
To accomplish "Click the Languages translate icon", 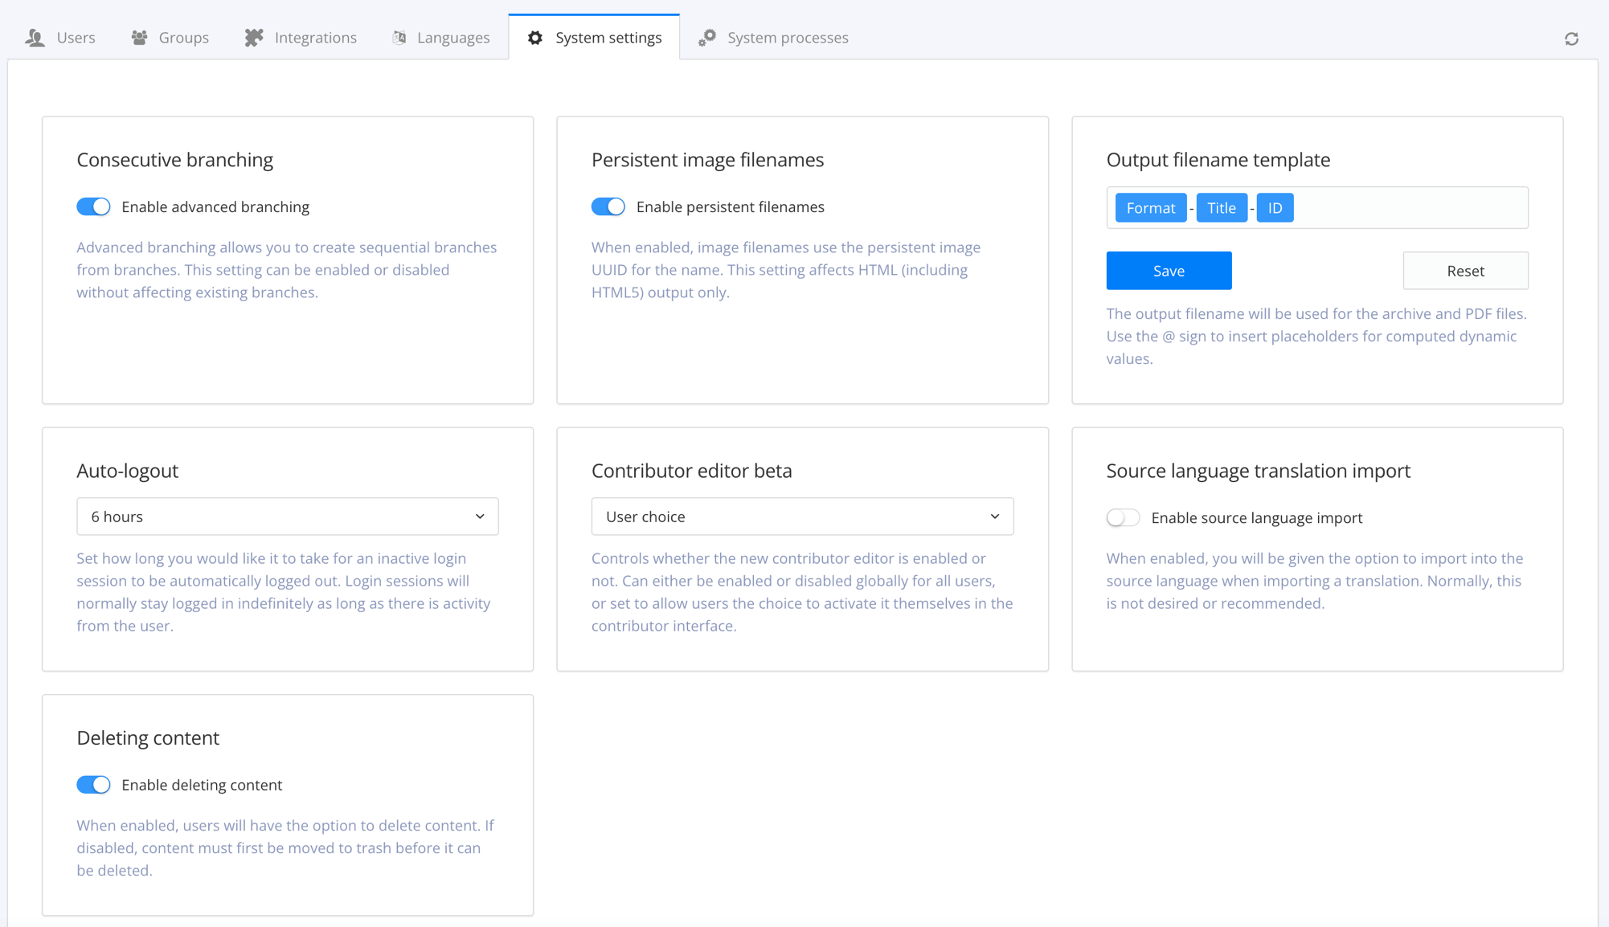I will [x=399, y=38].
